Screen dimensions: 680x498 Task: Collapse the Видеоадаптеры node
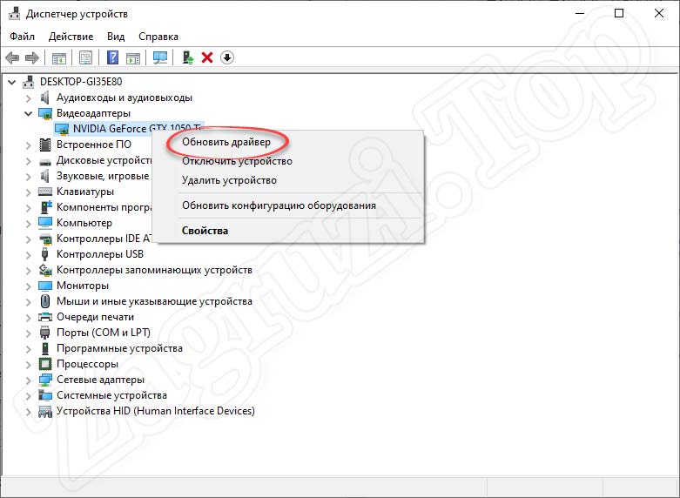28,114
